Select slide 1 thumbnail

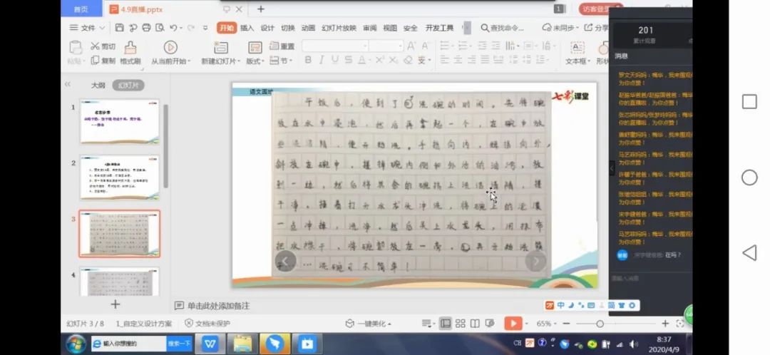click(119, 121)
